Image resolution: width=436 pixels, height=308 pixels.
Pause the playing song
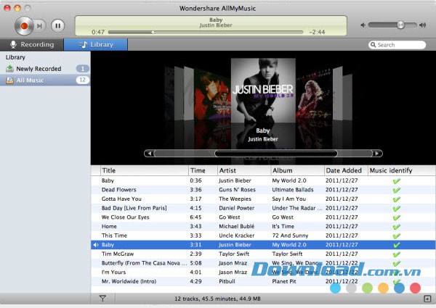click(58, 26)
